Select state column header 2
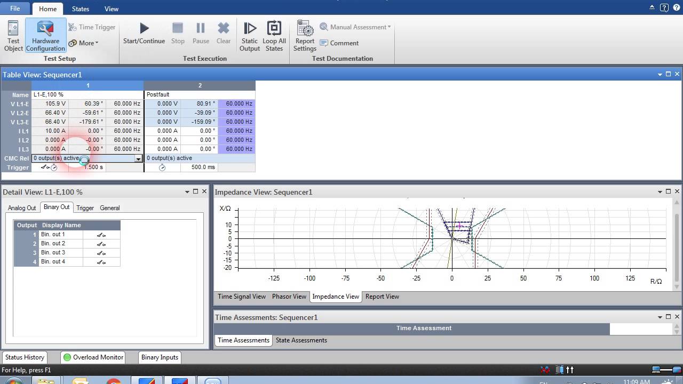 (x=200, y=85)
